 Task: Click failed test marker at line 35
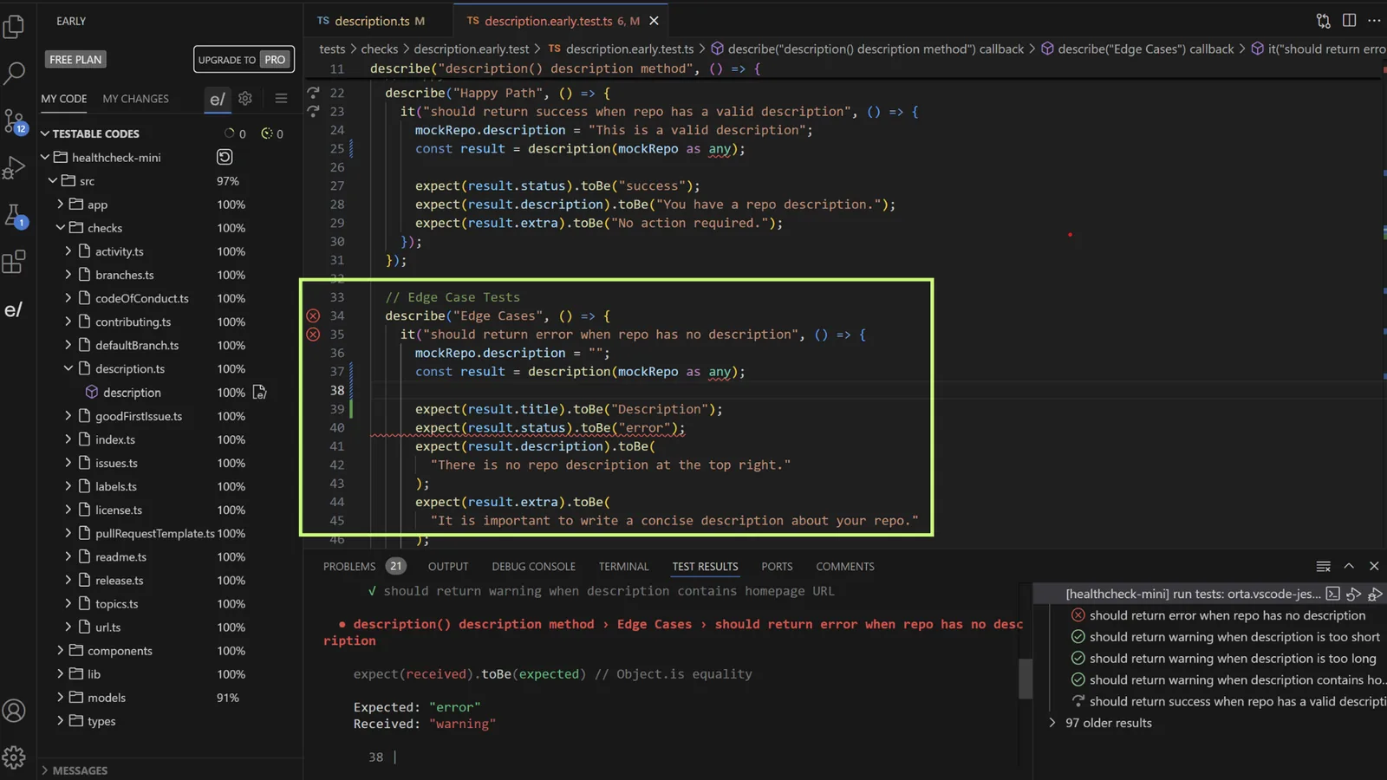coord(313,335)
